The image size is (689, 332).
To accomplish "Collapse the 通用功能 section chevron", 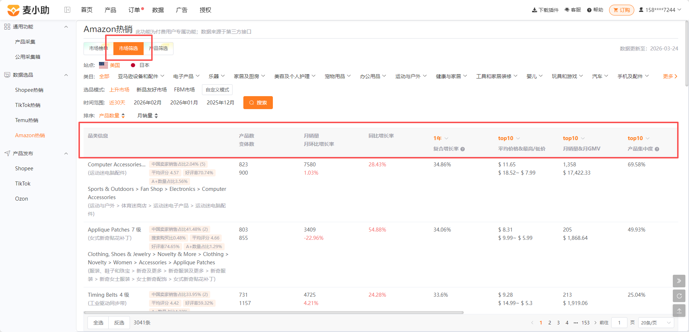I will coord(66,27).
